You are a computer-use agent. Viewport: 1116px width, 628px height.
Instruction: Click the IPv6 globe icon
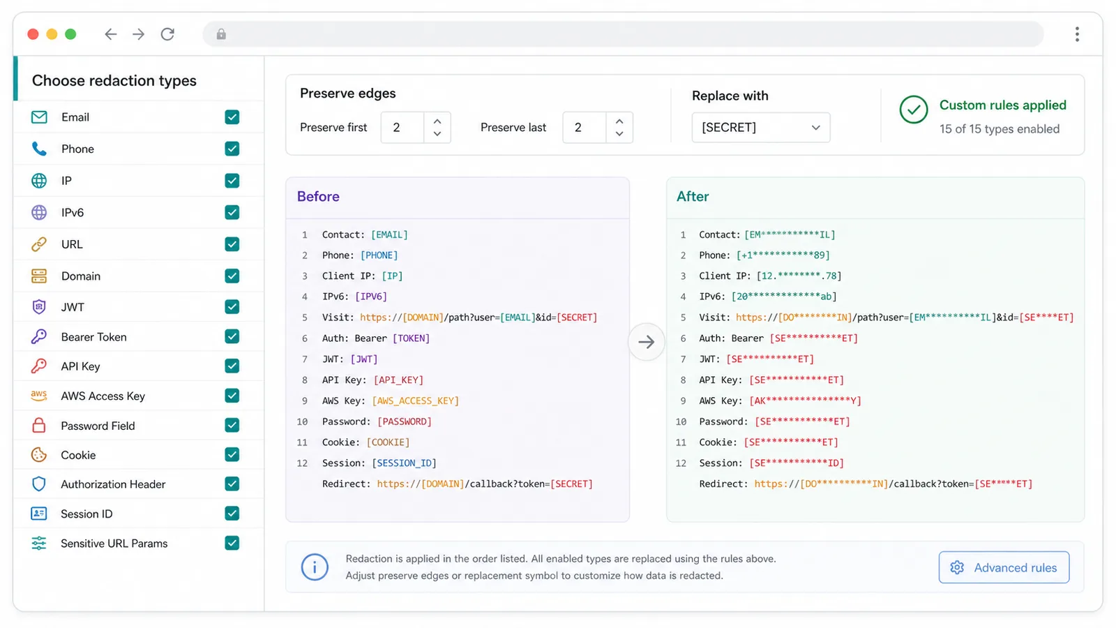tap(39, 212)
